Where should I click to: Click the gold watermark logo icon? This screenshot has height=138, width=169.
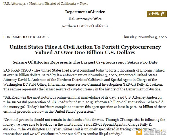point(139,132)
